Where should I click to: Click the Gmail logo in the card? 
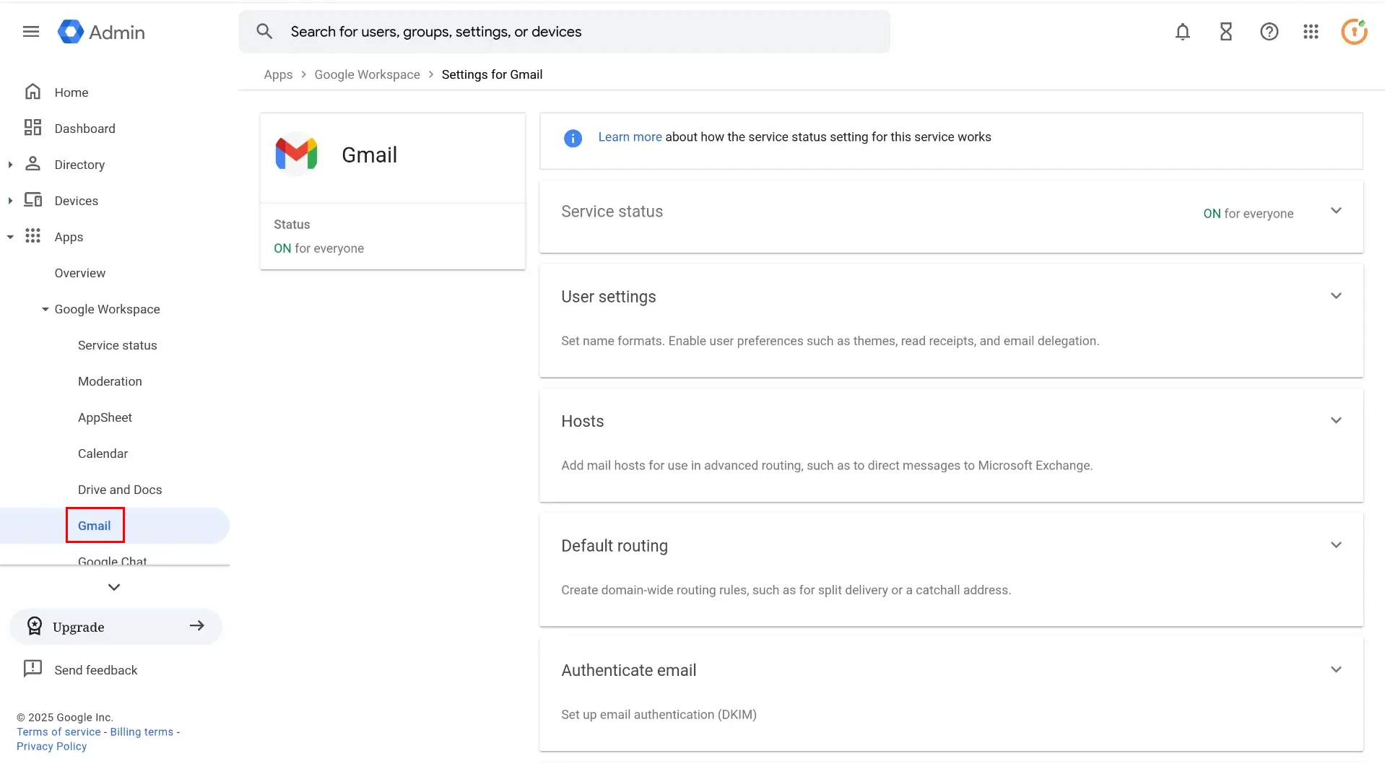(x=296, y=154)
